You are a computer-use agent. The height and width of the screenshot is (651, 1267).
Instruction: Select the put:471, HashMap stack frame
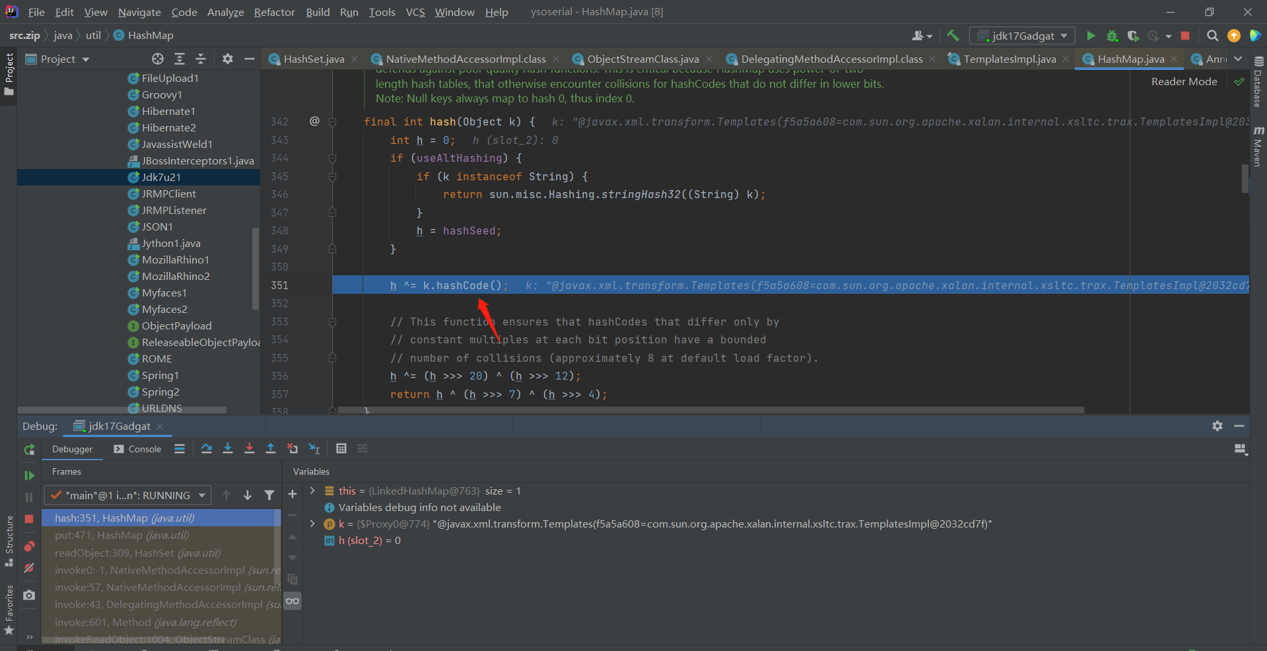[x=121, y=535]
